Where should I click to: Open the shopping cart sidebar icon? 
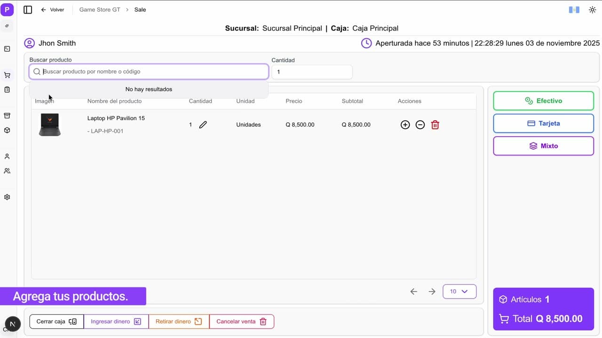7,75
